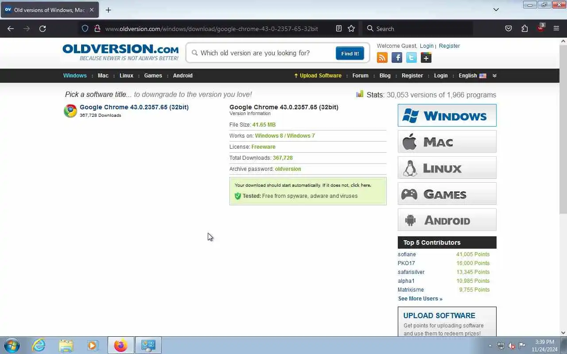Click the muted volume tray icon
Screen dimensions: 567x354
(x=512, y=346)
